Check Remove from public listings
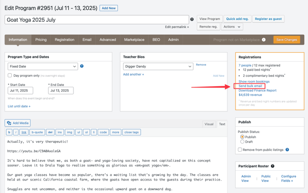 (240, 149)
